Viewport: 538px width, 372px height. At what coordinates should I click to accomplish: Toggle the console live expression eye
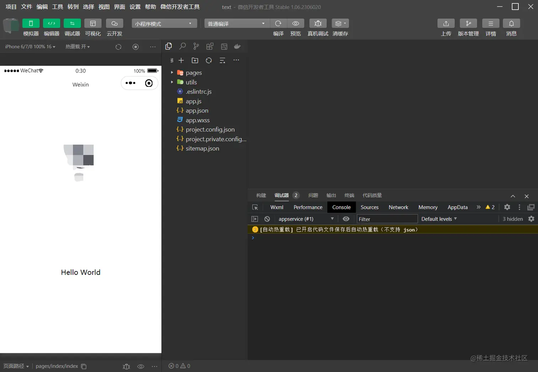pos(346,219)
